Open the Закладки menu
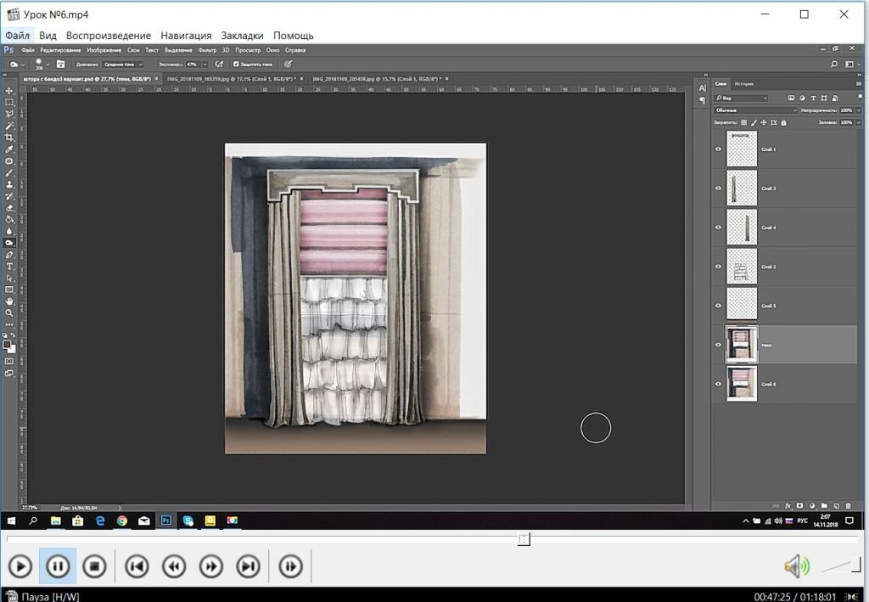Image resolution: width=869 pixels, height=602 pixels. tap(242, 36)
